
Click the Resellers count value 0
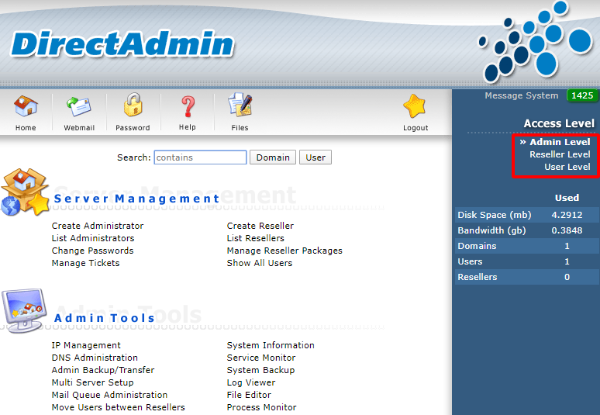pos(567,277)
